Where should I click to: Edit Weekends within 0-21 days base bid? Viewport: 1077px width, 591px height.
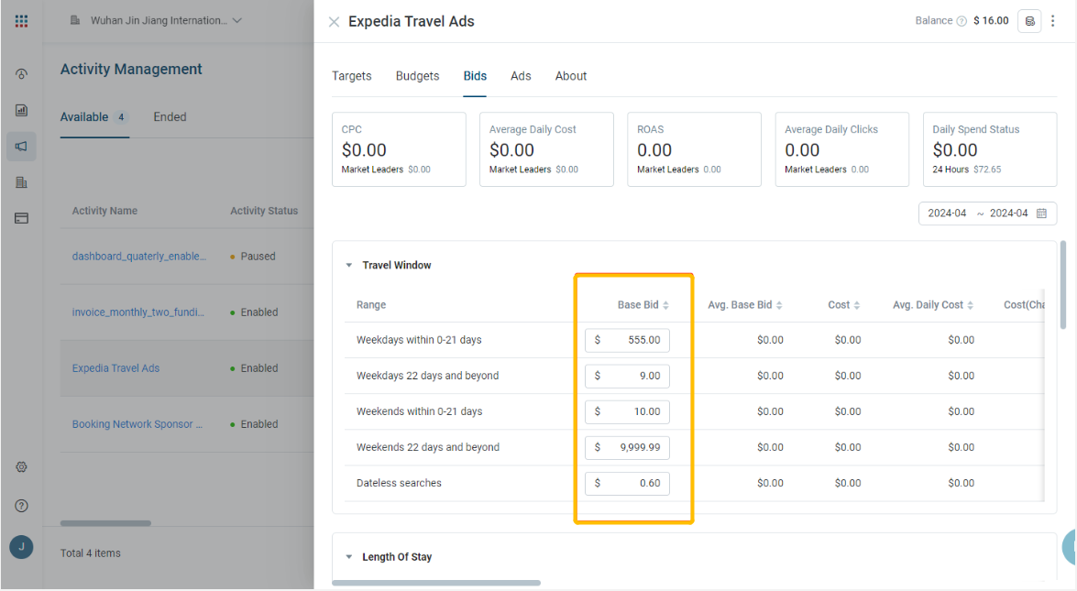click(627, 411)
